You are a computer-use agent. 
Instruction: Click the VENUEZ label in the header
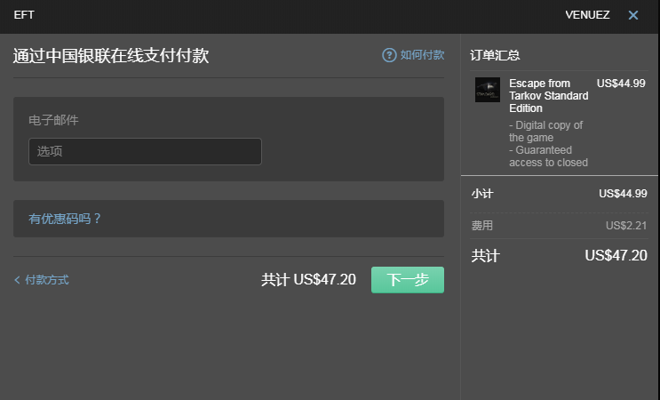point(587,15)
